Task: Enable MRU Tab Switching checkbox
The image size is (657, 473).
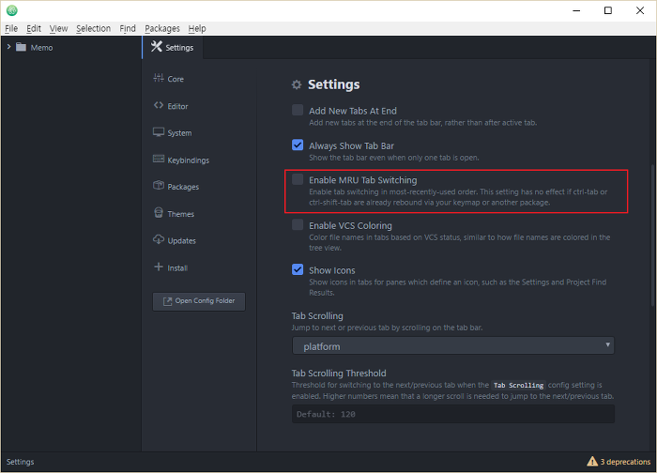Action: 298,179
